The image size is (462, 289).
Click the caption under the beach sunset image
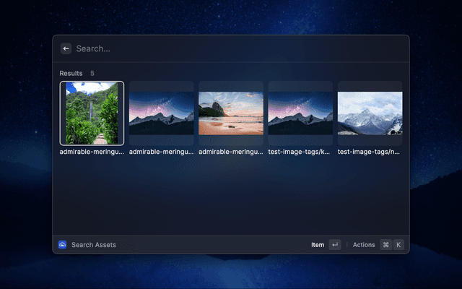pyautogui.click(x=231, y=152)
